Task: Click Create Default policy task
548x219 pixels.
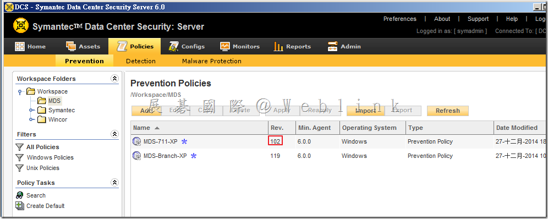Action: click(46, 206)
